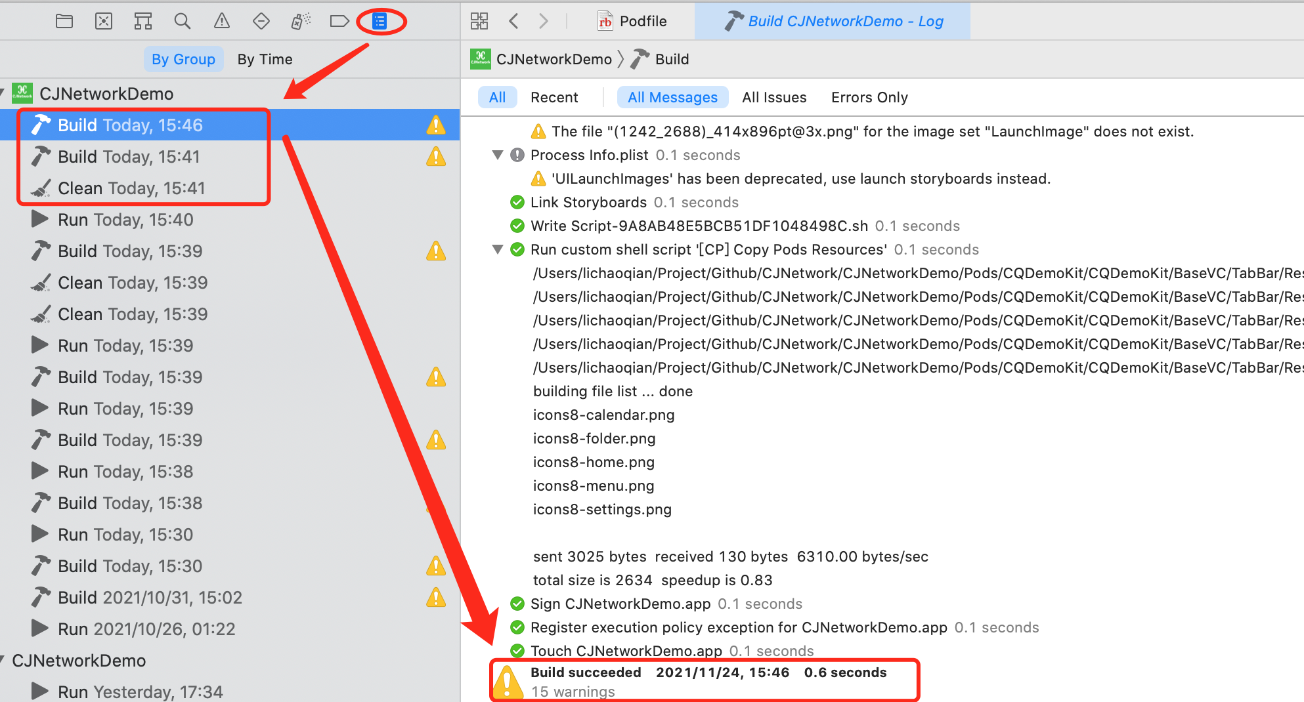Image resolution: width=1304 pixels, height=702 pixels.
Task: Click the CJNetworkDemo project icon in navigator
Action: (x=22, y=93)
